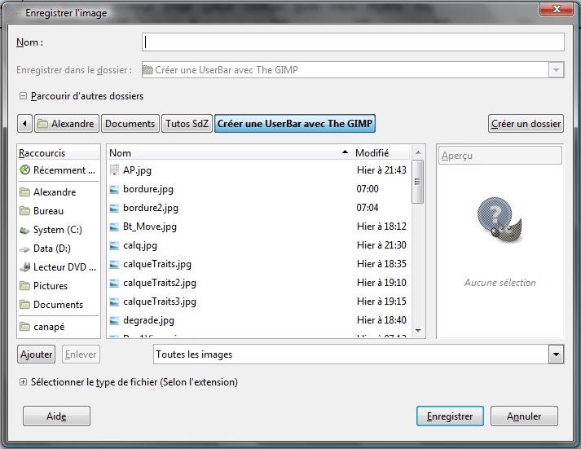Viewport: 581px width, 449px height.
Task: Click the bordure.jpg image file icon
Action: [115, 189]
